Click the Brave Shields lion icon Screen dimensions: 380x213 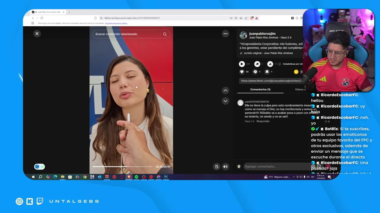[x=252, y=18]
